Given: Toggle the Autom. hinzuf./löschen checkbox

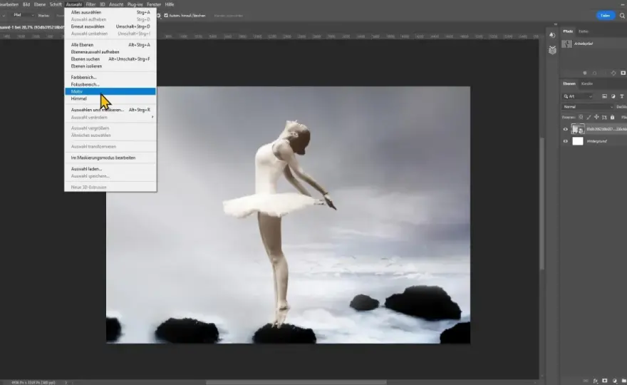Looking at the screenshot, I should (166, 16).
